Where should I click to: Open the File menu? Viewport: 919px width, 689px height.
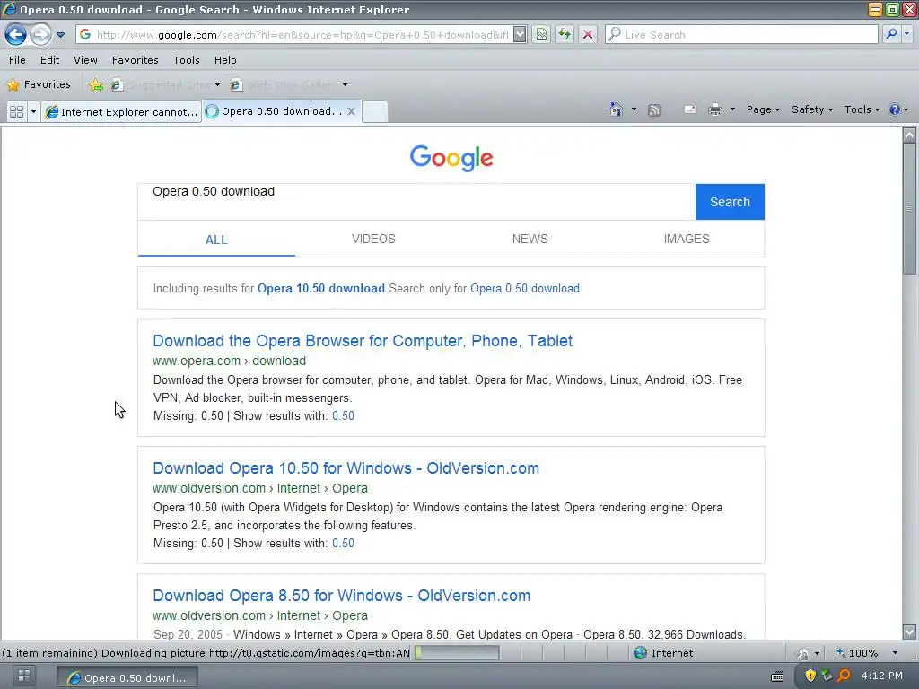point(17,60)
